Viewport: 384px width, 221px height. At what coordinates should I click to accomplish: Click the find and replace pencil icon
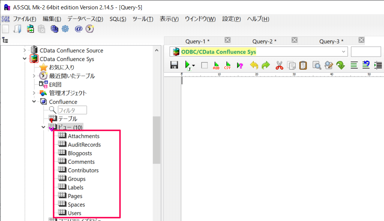328,65
